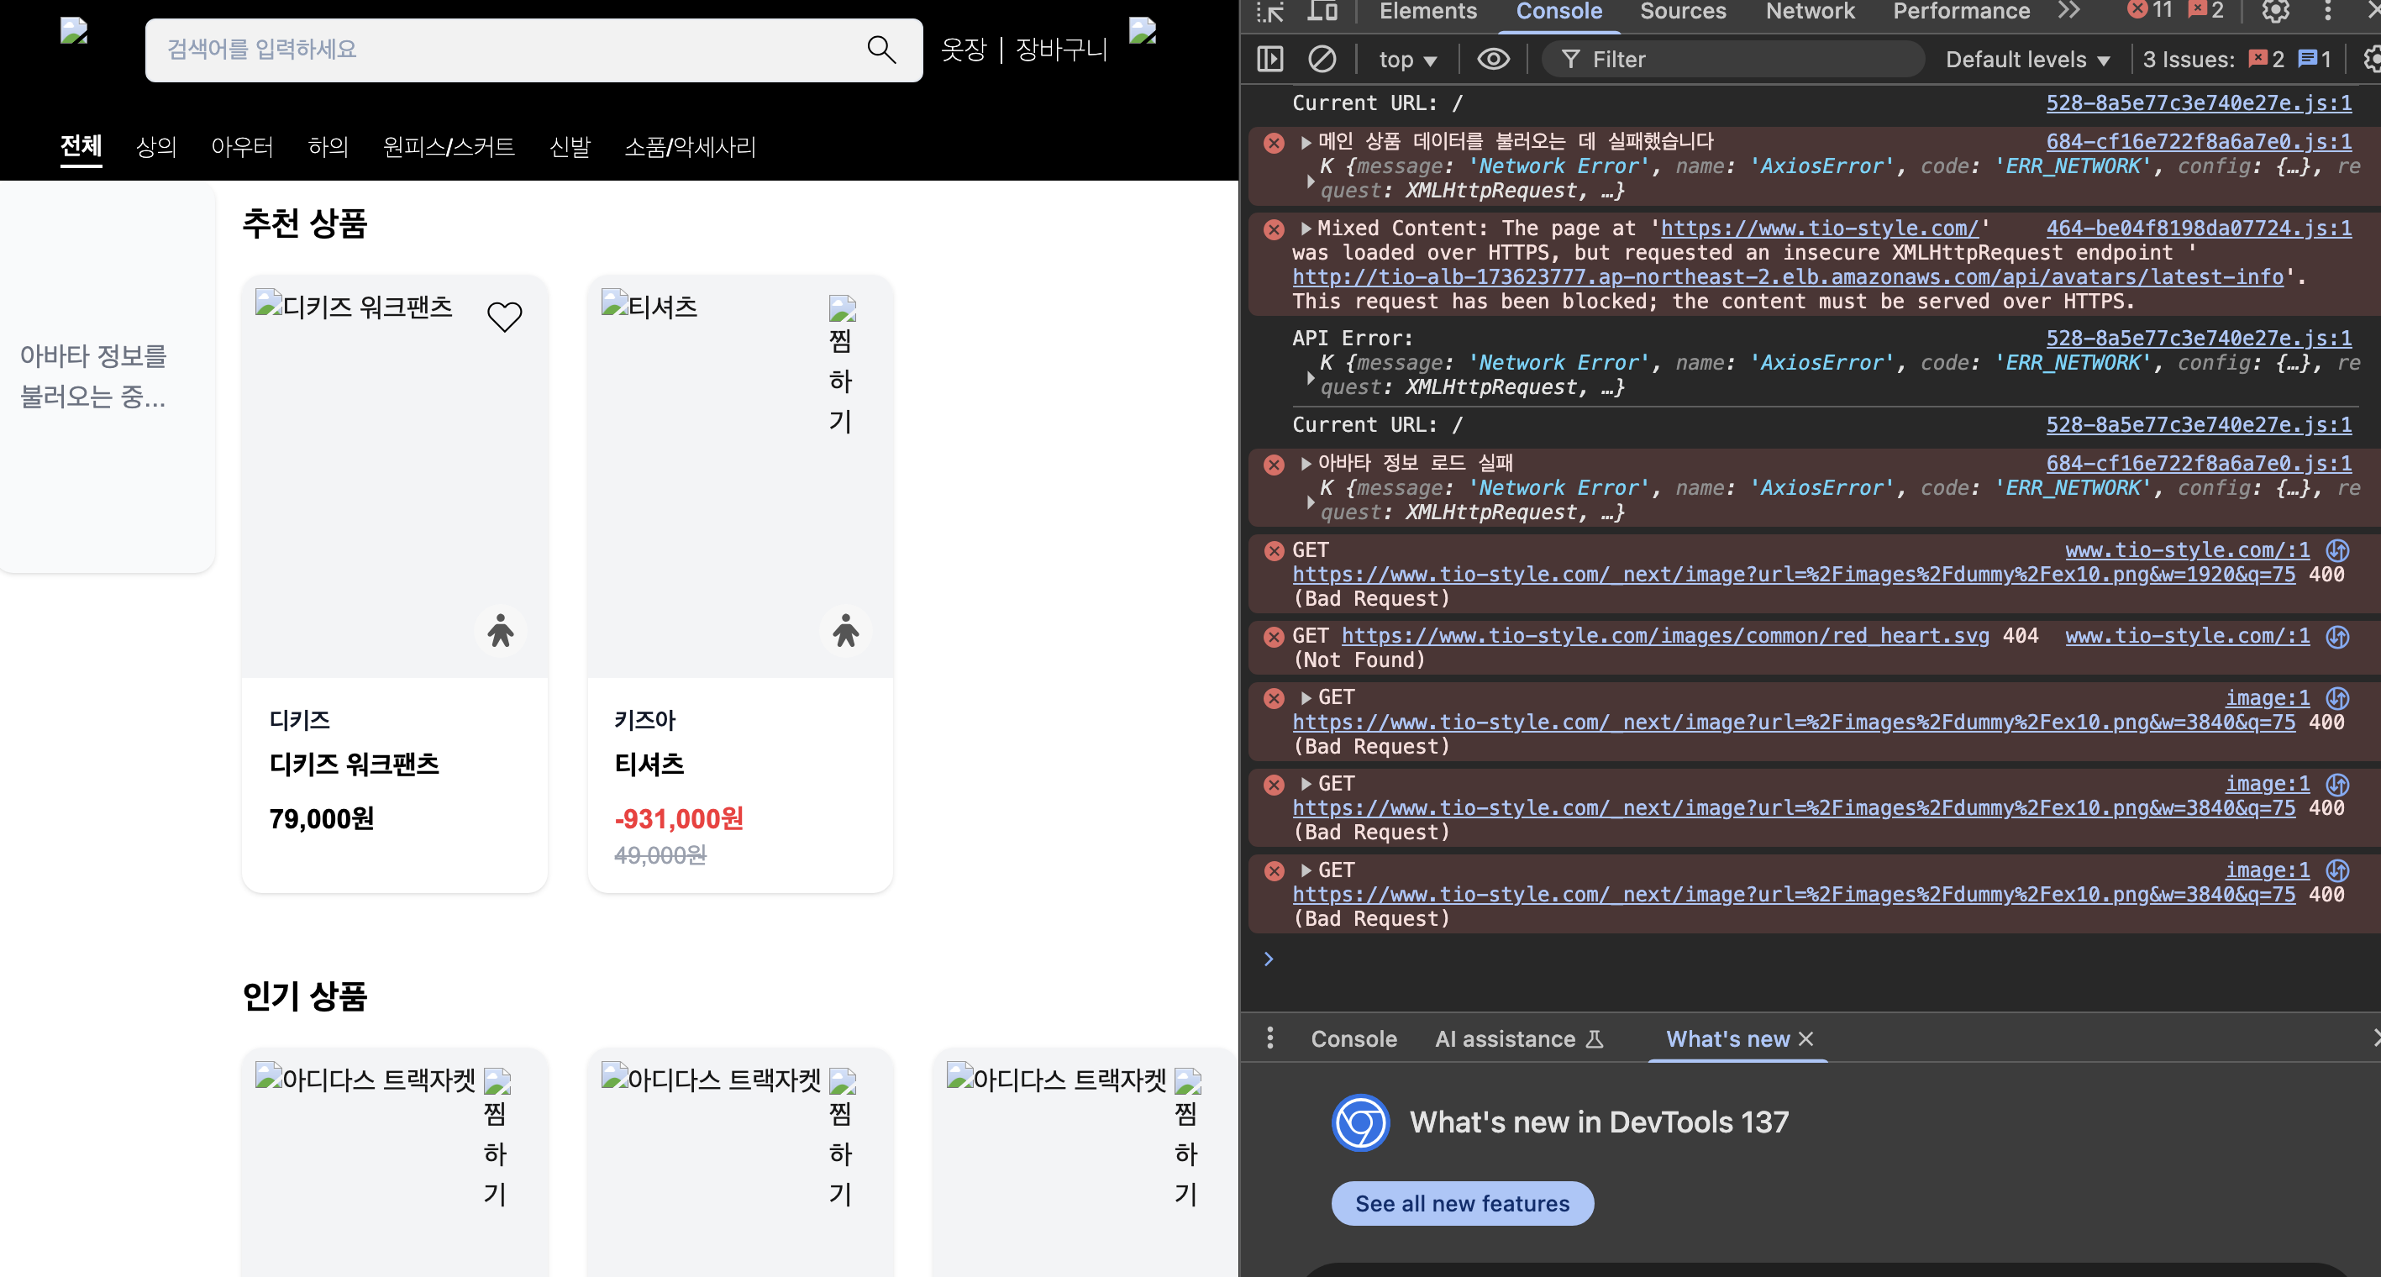Toggle the device toolbar icon

pyautogui.click(x=1322, y=11)
